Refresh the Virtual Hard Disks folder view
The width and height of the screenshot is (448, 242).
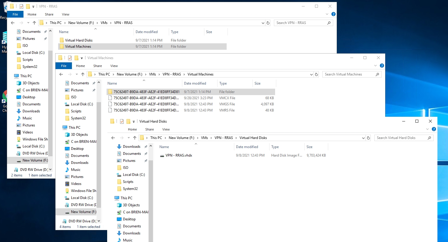pyautogui.click(x=368, y=138)
